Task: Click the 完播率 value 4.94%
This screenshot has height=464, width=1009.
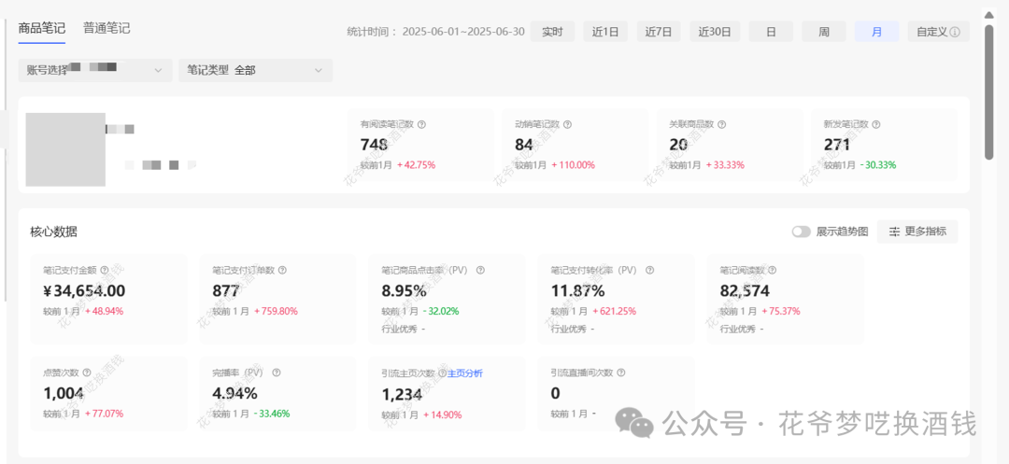Action: click(x=234, y=393)
